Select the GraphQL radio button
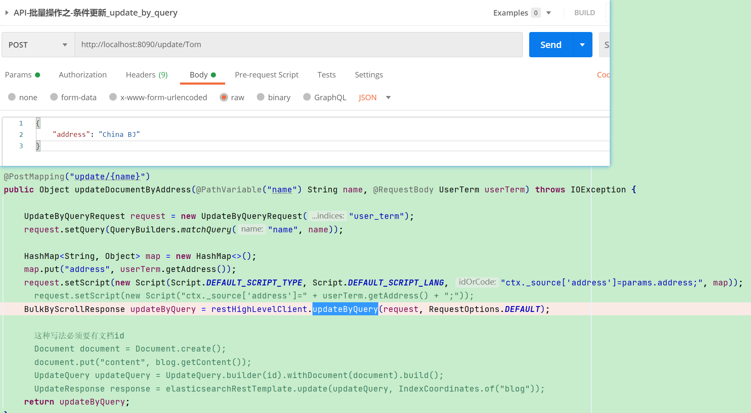The image size is (751, 413). pos(307,97)
